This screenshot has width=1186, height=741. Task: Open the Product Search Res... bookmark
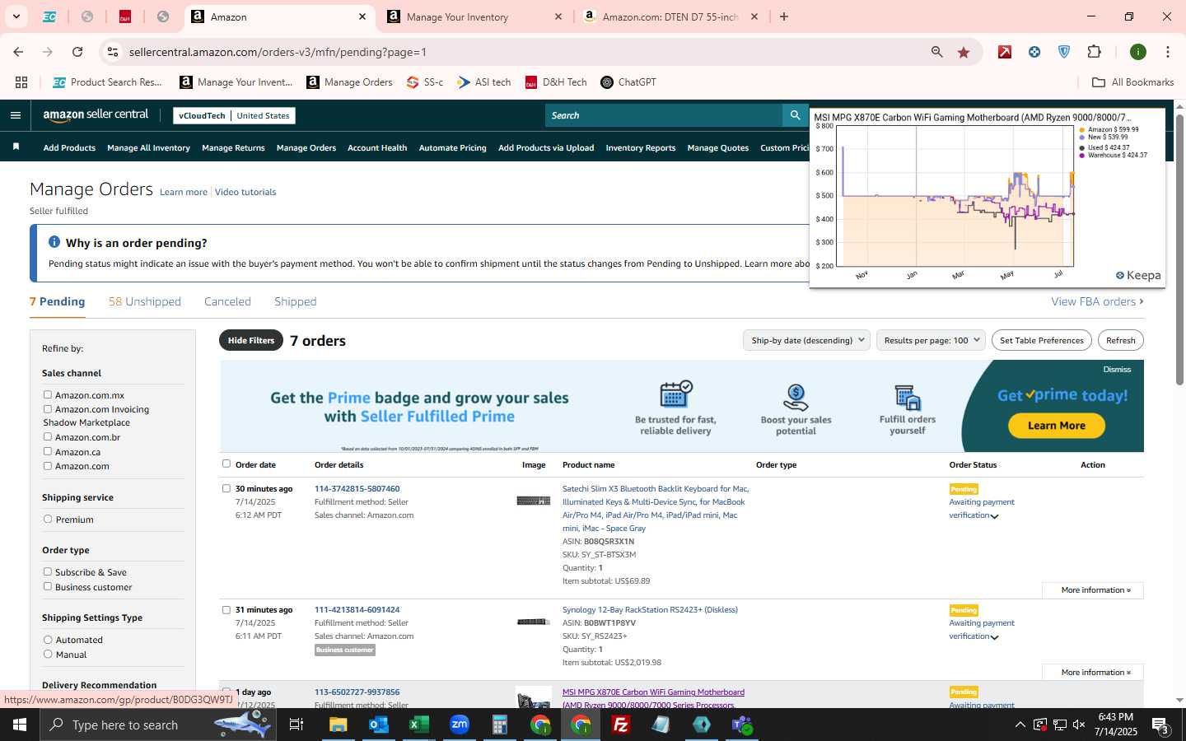(x=107, y=82)
